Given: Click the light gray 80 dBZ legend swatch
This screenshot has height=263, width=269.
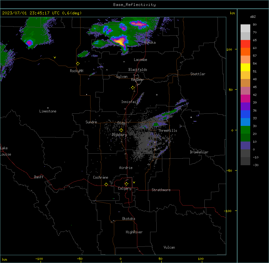Looking at the screenshot, I should point(245,28).
